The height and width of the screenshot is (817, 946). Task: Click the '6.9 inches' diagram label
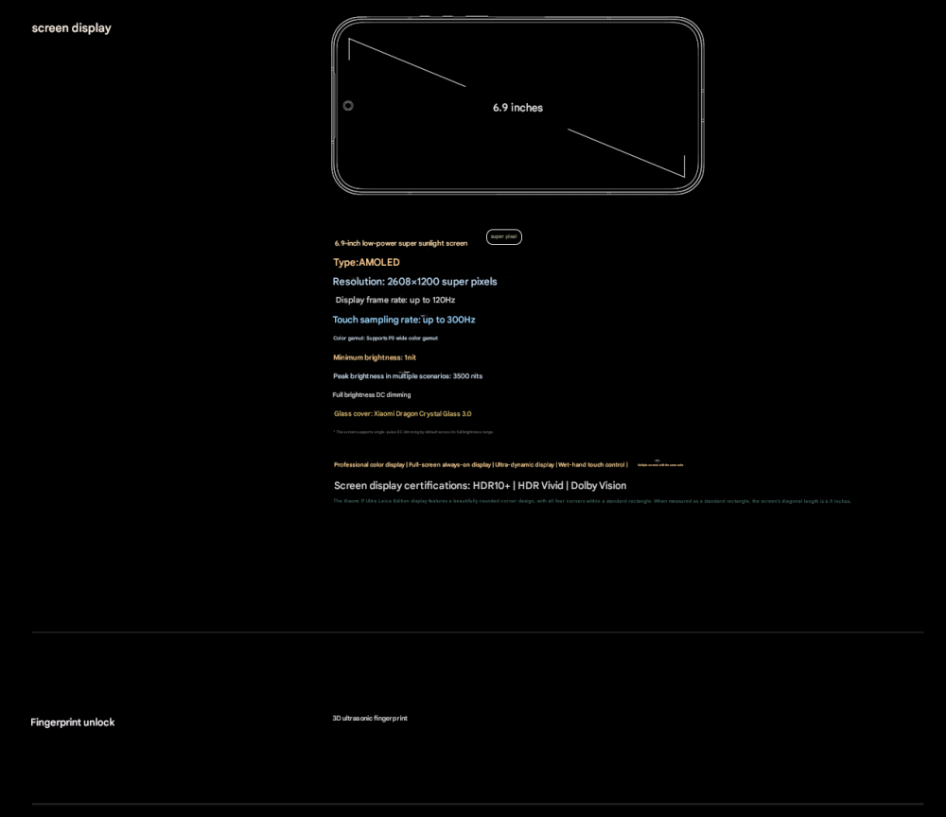(x=517, y=108)
